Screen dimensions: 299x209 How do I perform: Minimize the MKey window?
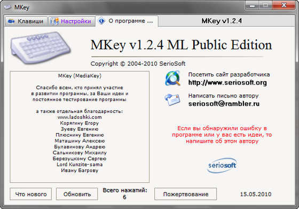252,5
